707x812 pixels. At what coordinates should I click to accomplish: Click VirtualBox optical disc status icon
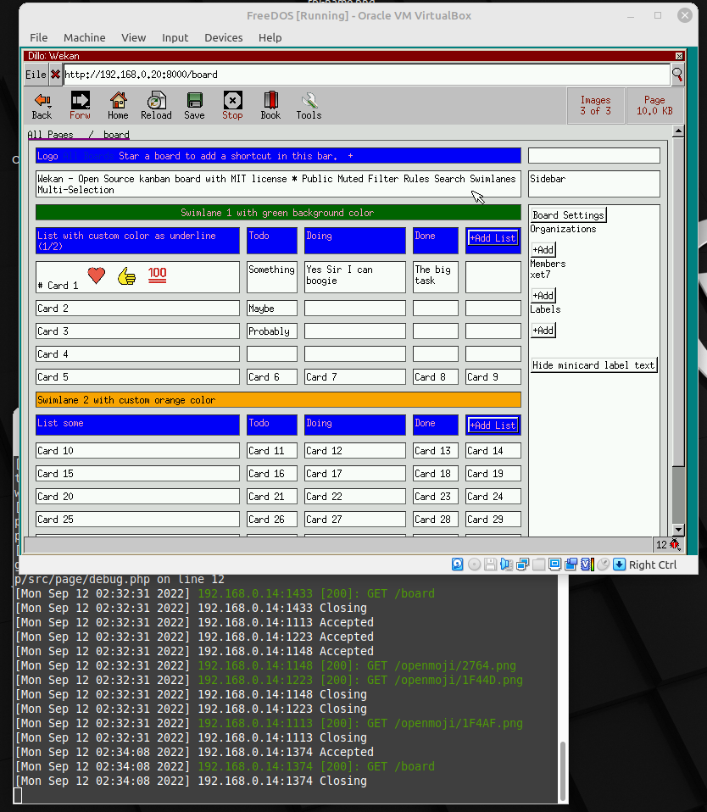pos(474,565)
